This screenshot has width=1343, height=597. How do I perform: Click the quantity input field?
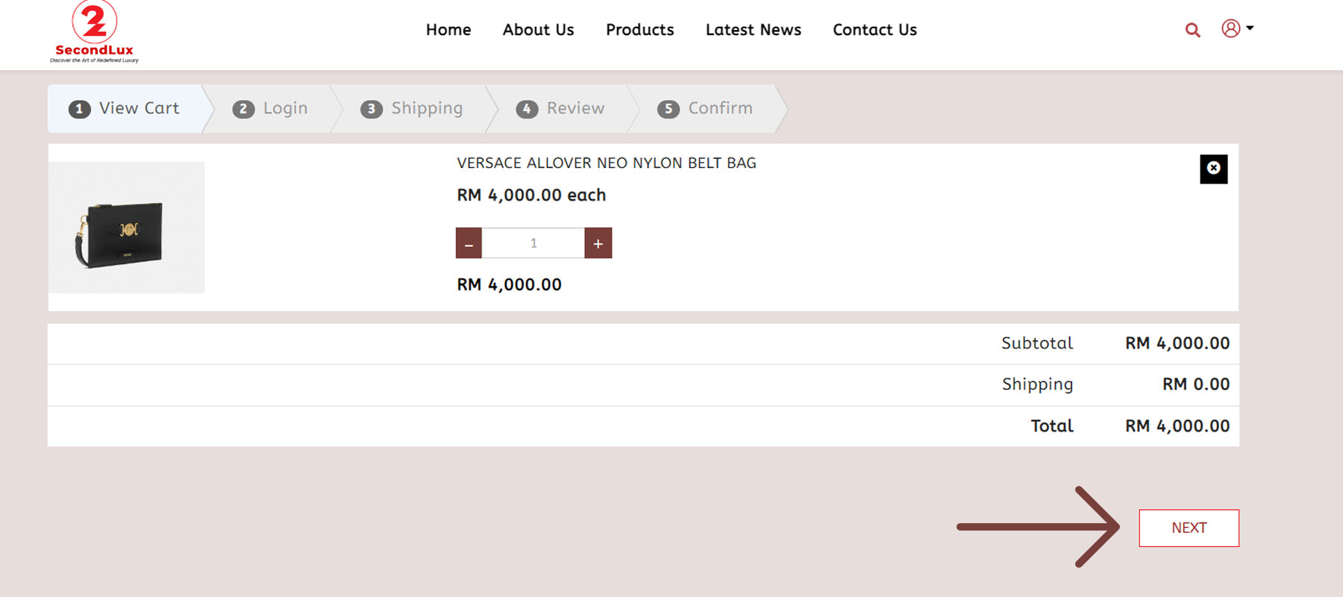click(533, 243)
